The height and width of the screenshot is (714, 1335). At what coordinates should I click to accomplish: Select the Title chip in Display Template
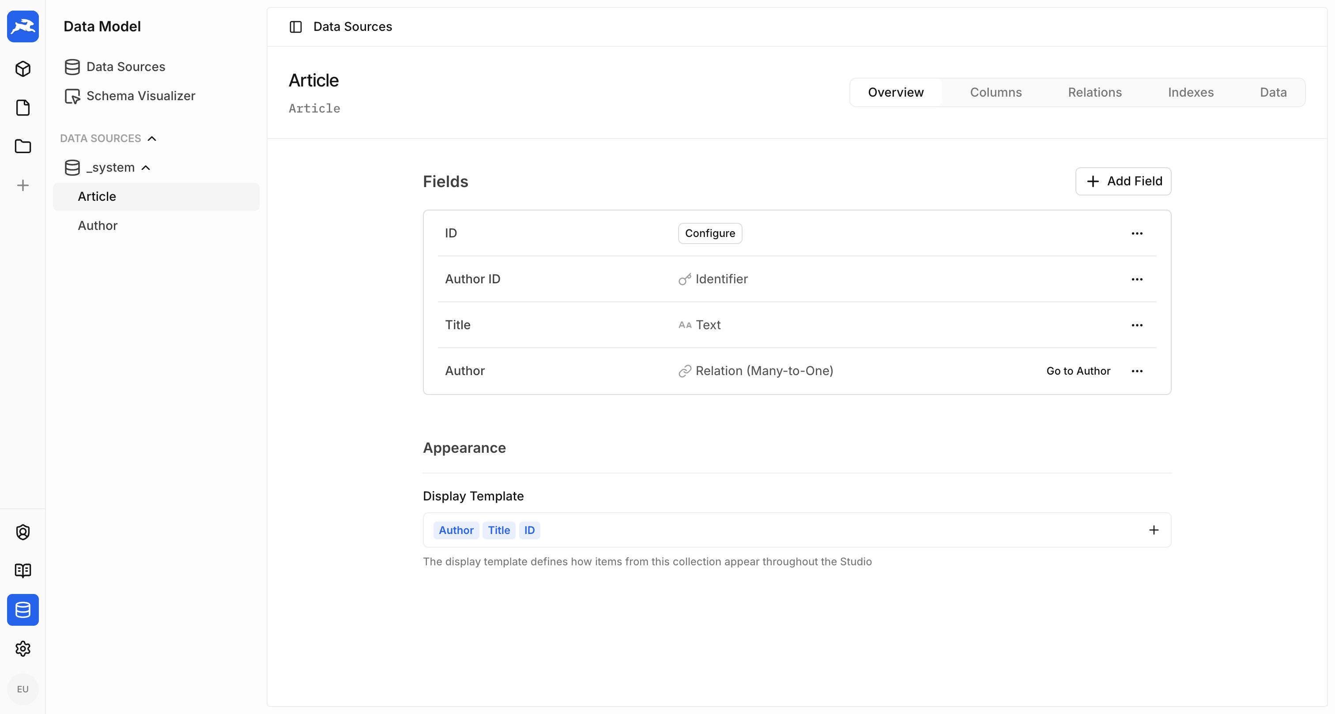click(x=498, y=530)
